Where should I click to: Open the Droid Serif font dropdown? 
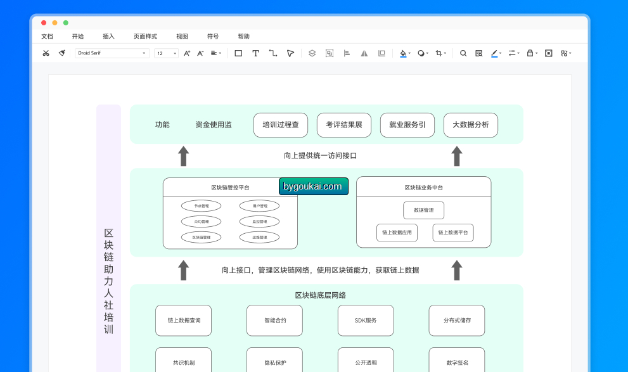click(112, 53)
